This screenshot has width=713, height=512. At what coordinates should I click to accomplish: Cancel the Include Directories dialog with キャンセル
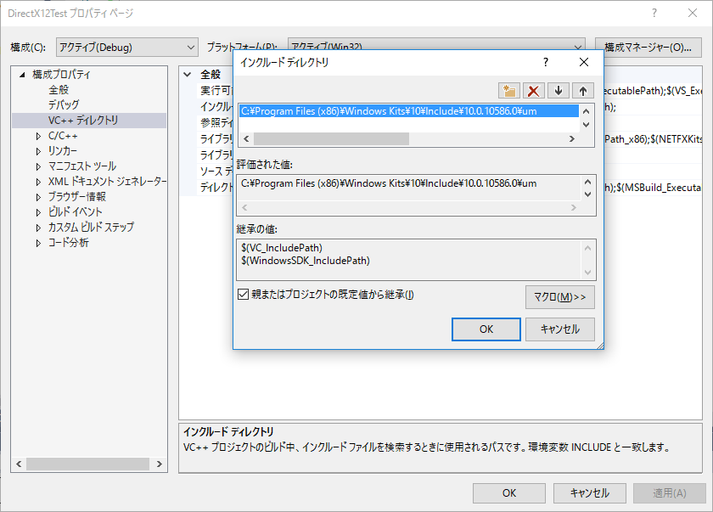559,329
